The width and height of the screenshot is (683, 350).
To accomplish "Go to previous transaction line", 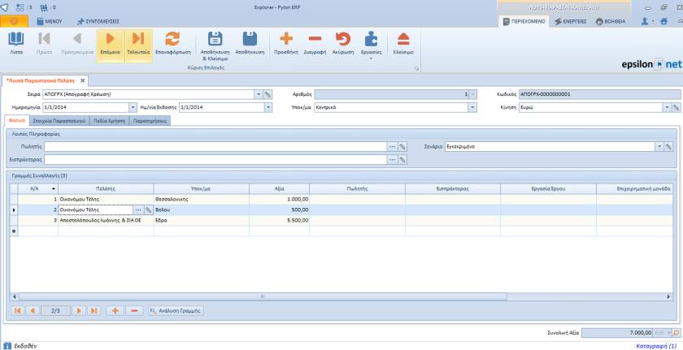I will coord(33,311).
